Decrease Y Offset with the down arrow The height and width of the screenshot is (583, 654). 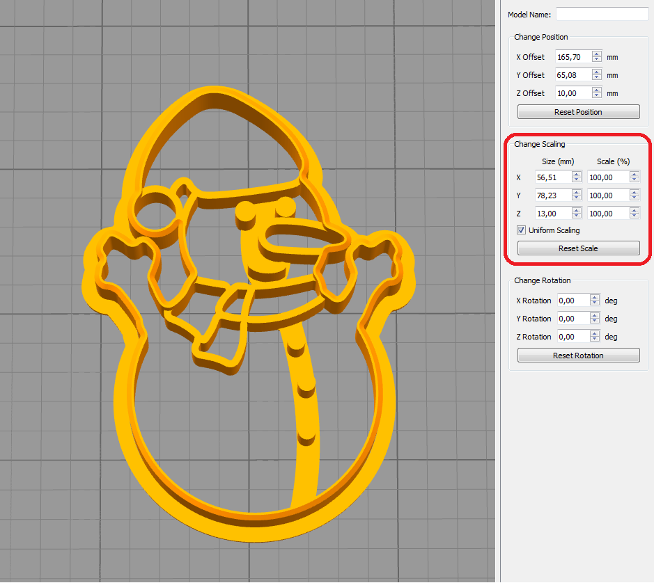(x=597, y=78)
